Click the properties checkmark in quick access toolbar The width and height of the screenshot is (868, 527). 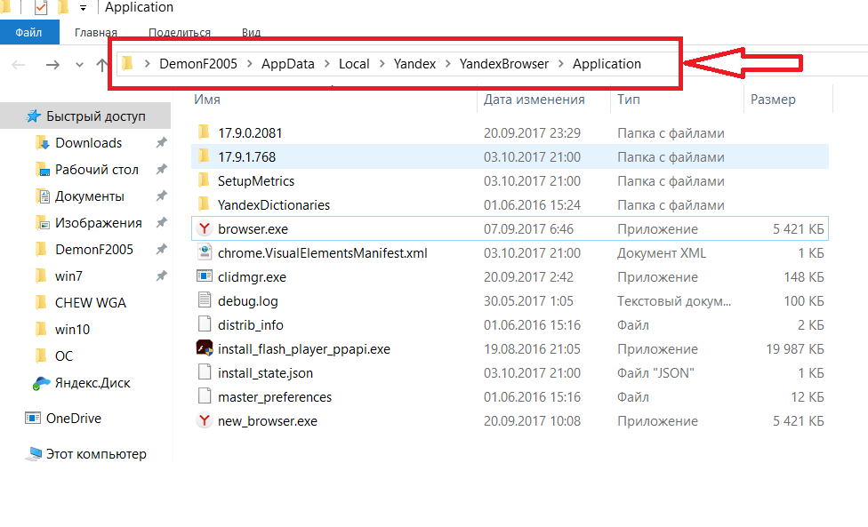click(41, 7)
